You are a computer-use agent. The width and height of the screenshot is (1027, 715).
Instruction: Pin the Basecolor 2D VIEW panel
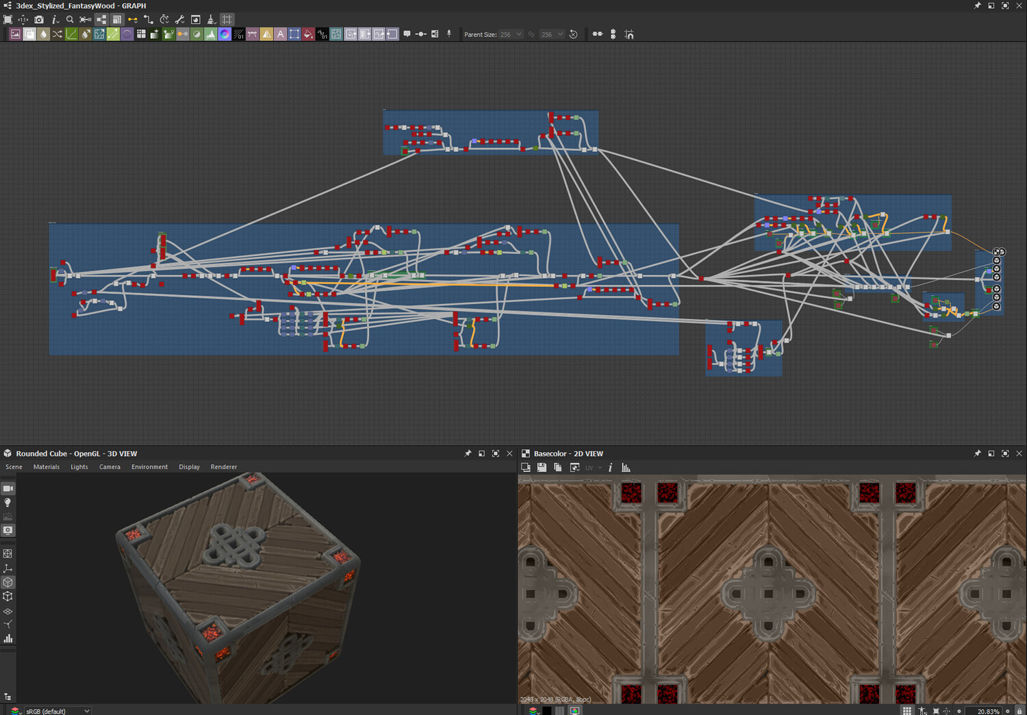click(977, 453)
